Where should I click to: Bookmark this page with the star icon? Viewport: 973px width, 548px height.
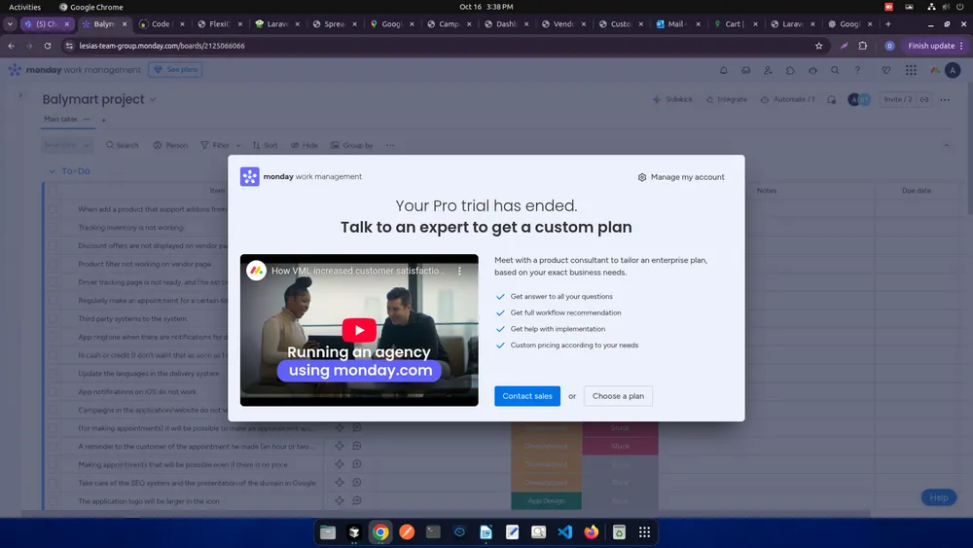tap(818, 46)
